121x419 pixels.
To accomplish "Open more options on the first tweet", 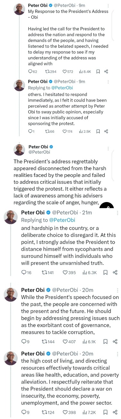I will point(108,6).
